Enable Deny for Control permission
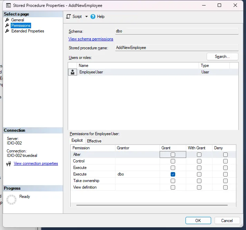The image size is (246, 230). tap(225, 161)
